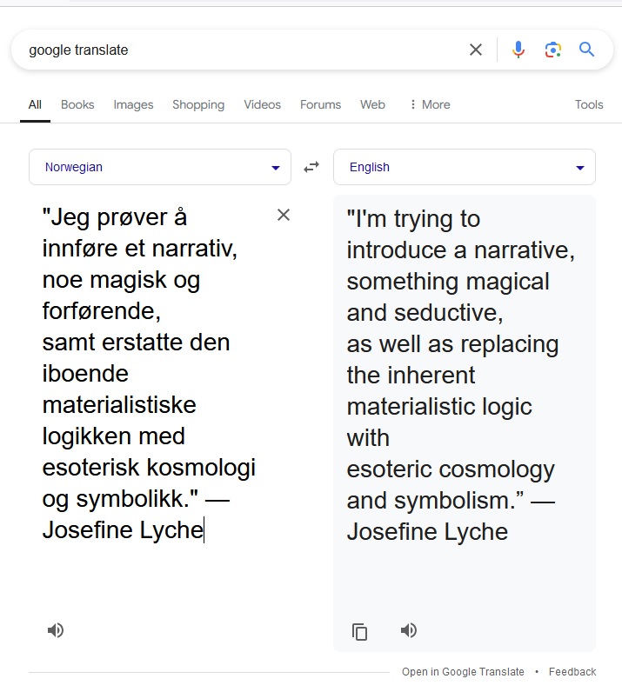
Task: Open Google Lens image search
Action: pyautogui.click(x=552, y=50)
